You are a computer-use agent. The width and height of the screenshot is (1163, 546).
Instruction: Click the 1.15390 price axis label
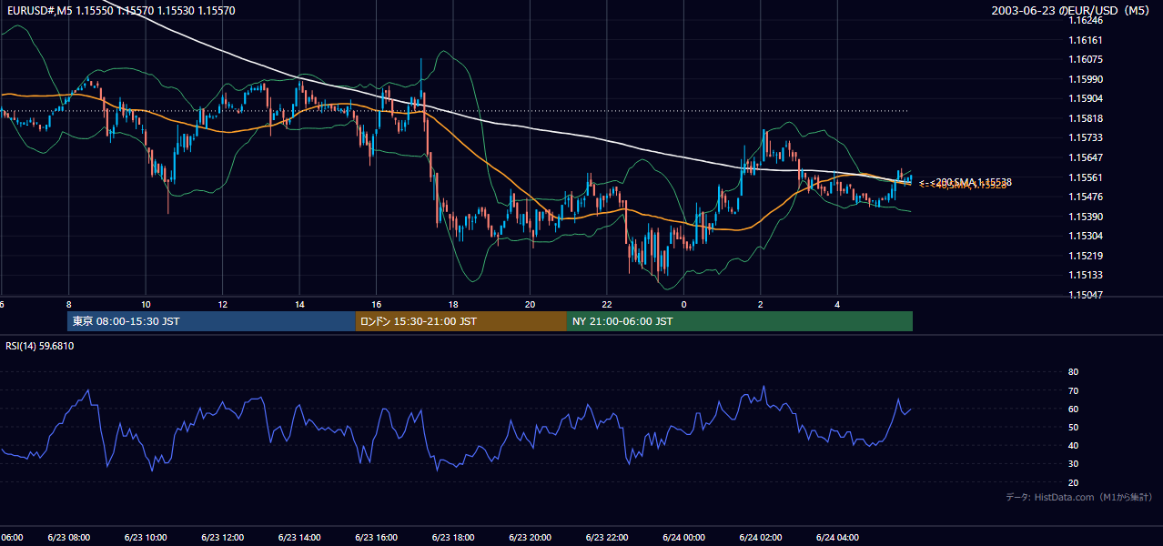click(x=1087, y=217)
